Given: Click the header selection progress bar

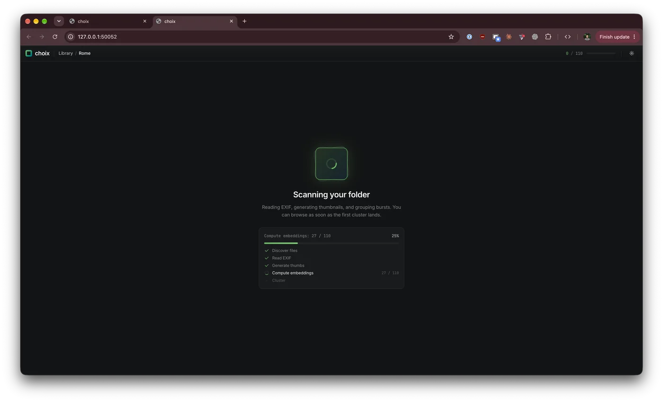Looking at the screenshot, I should point(601,54).
